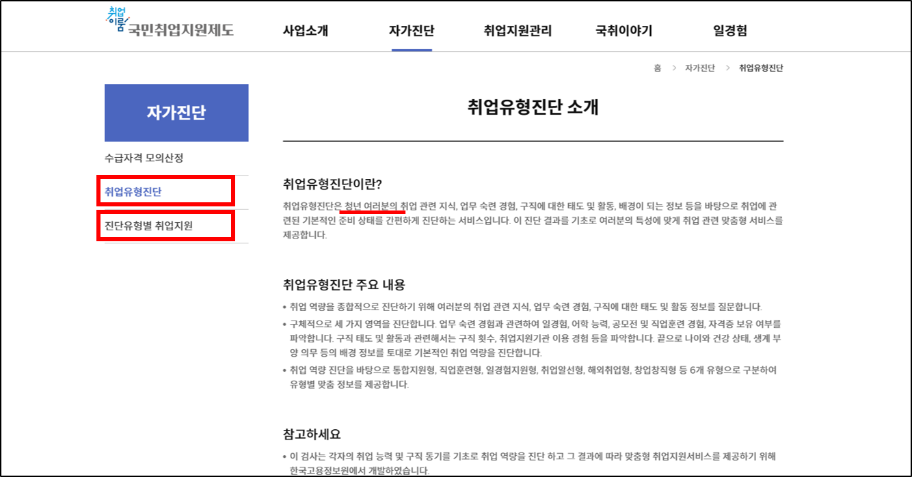Open 진단유형별 취업지원 from the sidebar
The height and width of the screenshot is (477, 912).
(148, 226)
